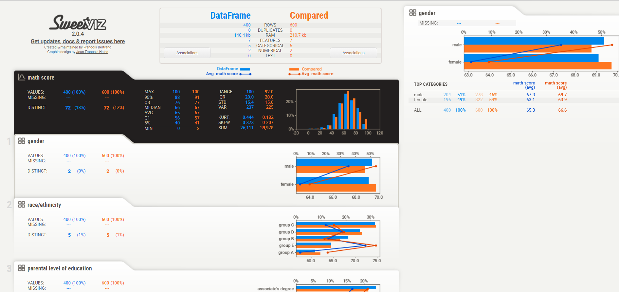Click the 'ALL' row in top categories table
Viewport: 619px width, 292px height.
coord(514,110)
